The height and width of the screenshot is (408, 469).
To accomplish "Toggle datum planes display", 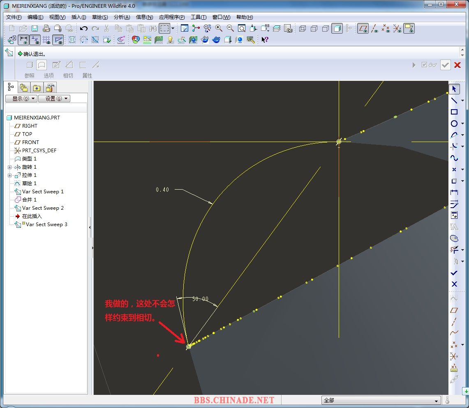I will (x=363, y=28).
